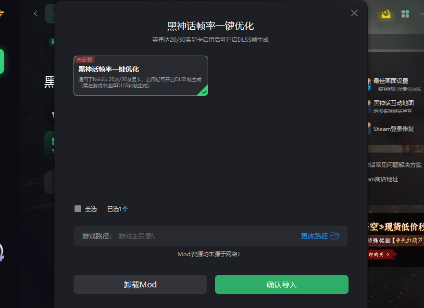Click the green 确认导入 button

[282, 284]
